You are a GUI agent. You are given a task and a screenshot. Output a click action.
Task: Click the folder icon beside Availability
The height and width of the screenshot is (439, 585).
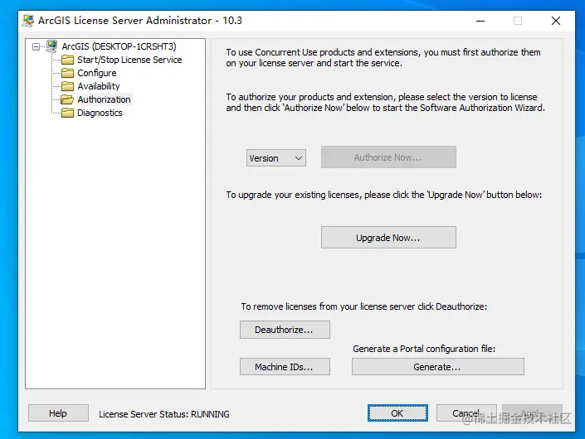pos(67,86)
